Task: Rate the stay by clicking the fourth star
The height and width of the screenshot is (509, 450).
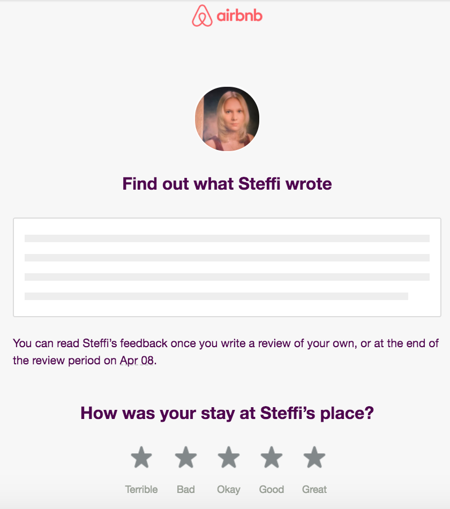Action: pyautogui.click(x=271, y=457)
